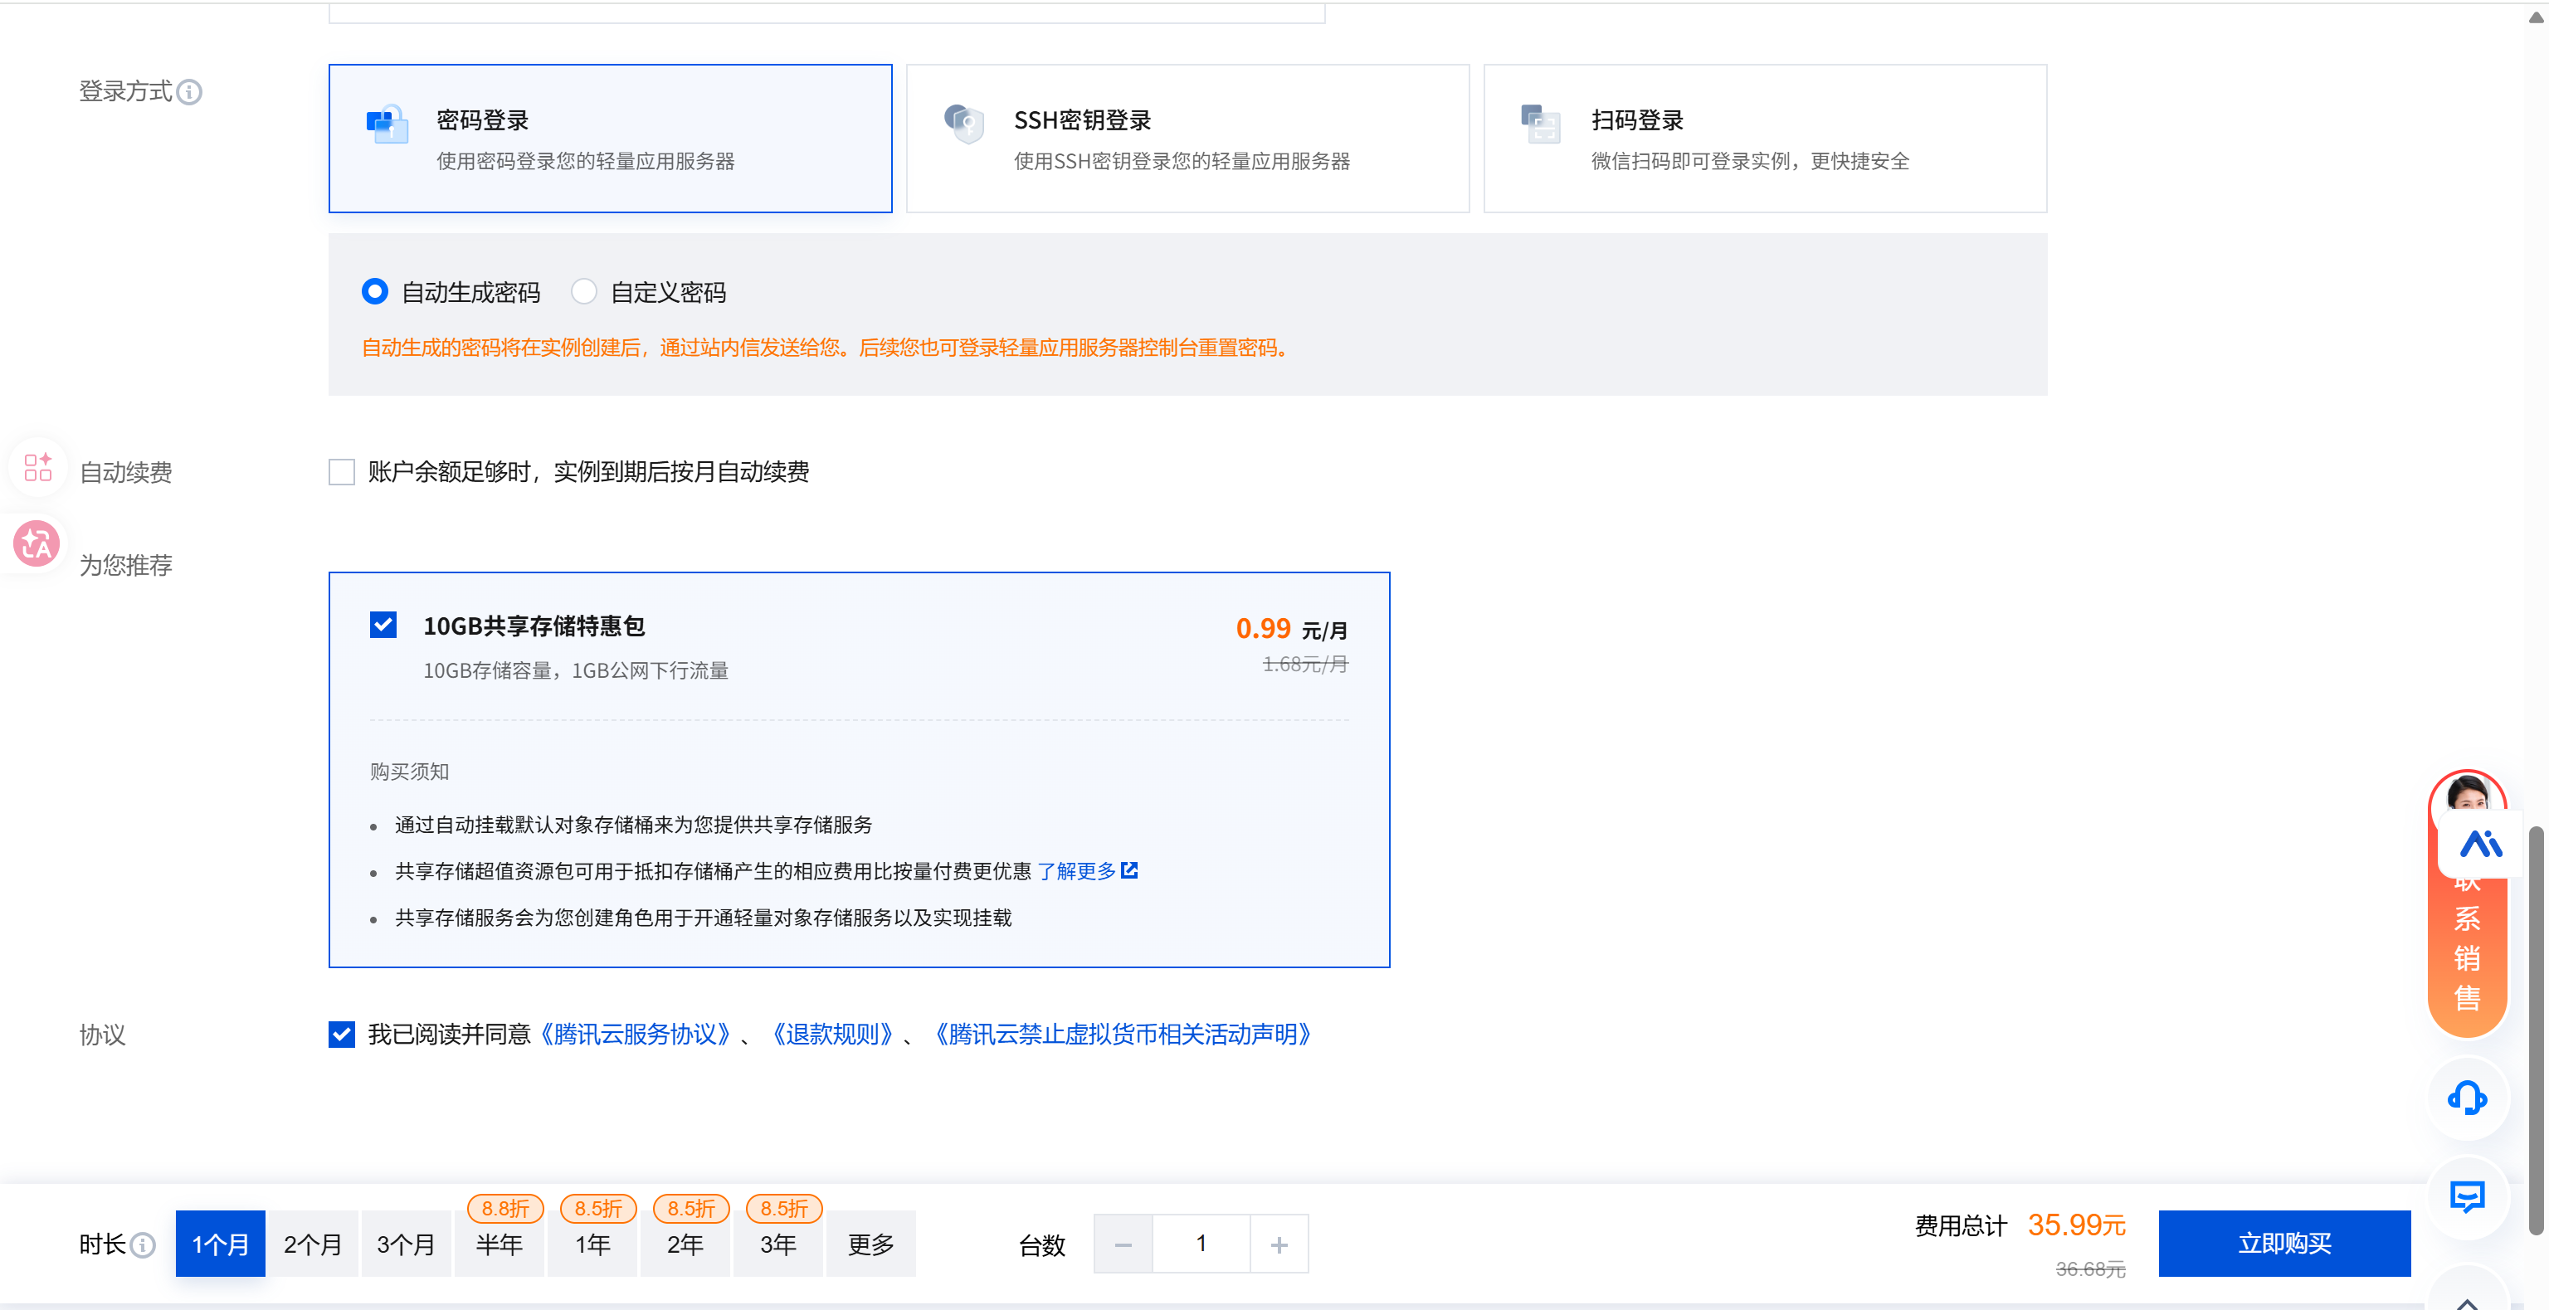Open the chat message feedback icon
The height and width of the screenshot is (1310, 2549).
point(2466,1197)
